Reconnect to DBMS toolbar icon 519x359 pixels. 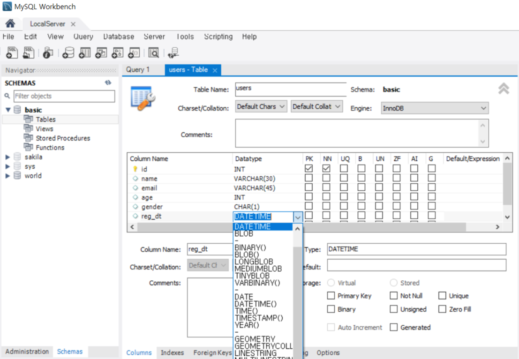(173, 52)
